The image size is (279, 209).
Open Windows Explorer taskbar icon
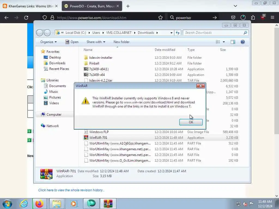(57, 204)
